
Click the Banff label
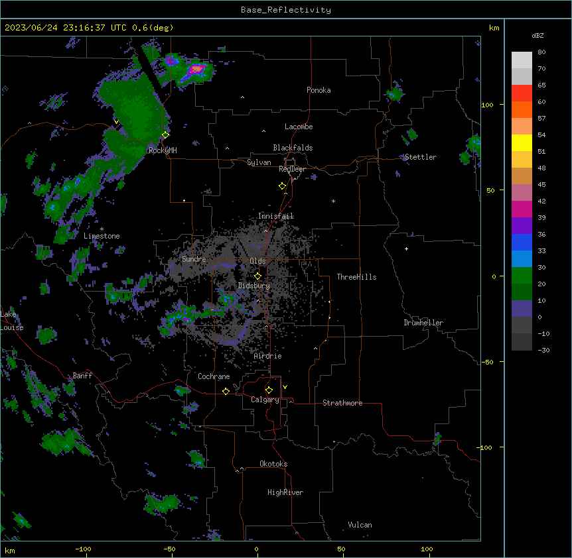pos(82,376)
